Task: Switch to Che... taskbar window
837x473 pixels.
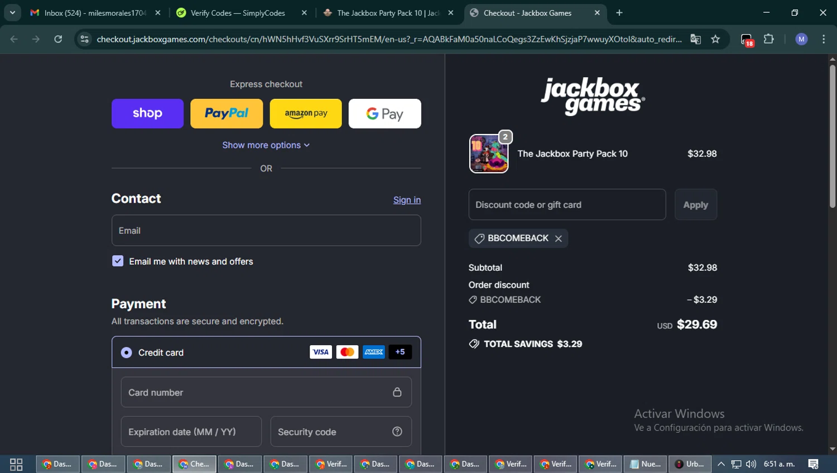Action: pyautogui.click(x=194, y=464)
